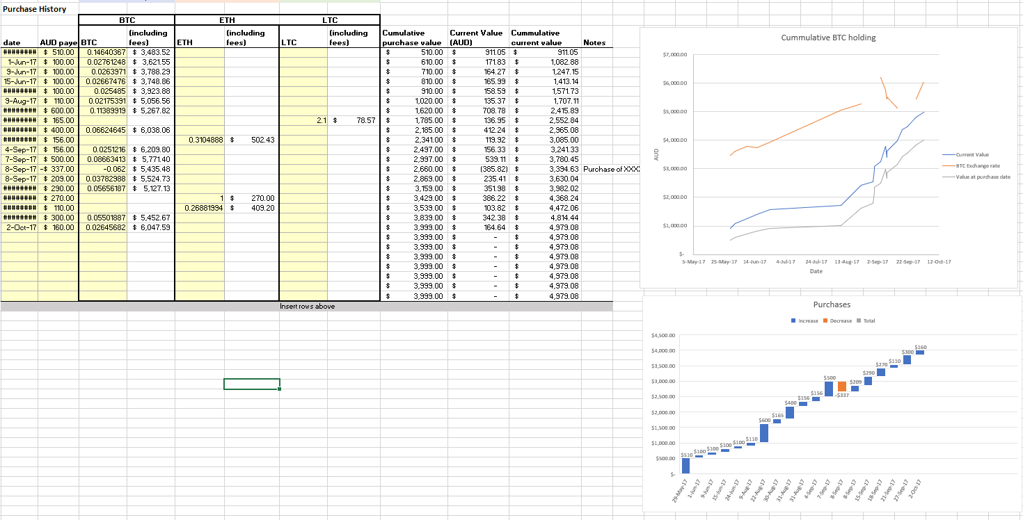Select LTC price cell 78.57
This screenshot has width=1023, height=520.
click(354, 120)
